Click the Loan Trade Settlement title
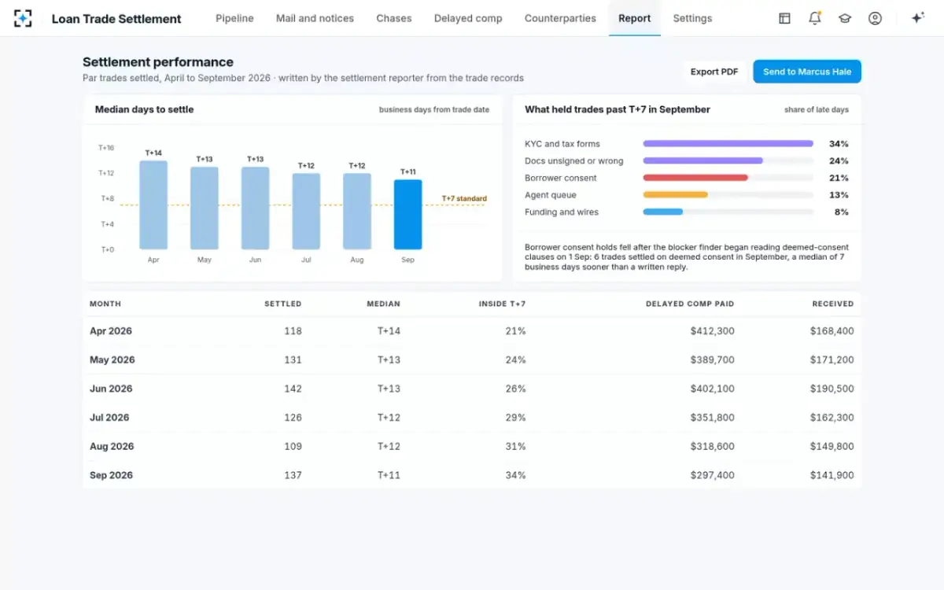Image resolution: width=944 pixels, height=590 pixels. click(116, 18)
